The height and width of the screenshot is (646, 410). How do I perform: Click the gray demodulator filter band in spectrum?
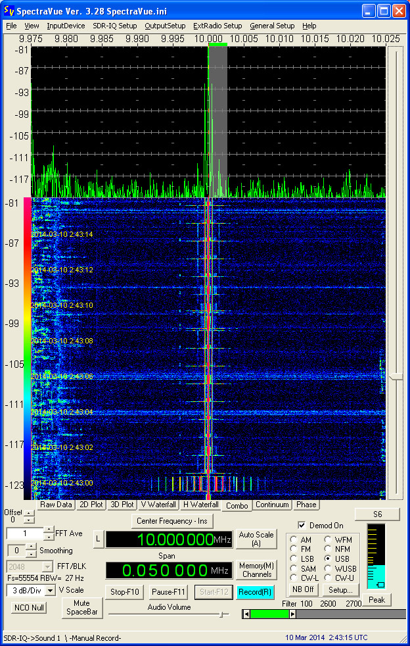pyautogui.click(x=217, y=122)
